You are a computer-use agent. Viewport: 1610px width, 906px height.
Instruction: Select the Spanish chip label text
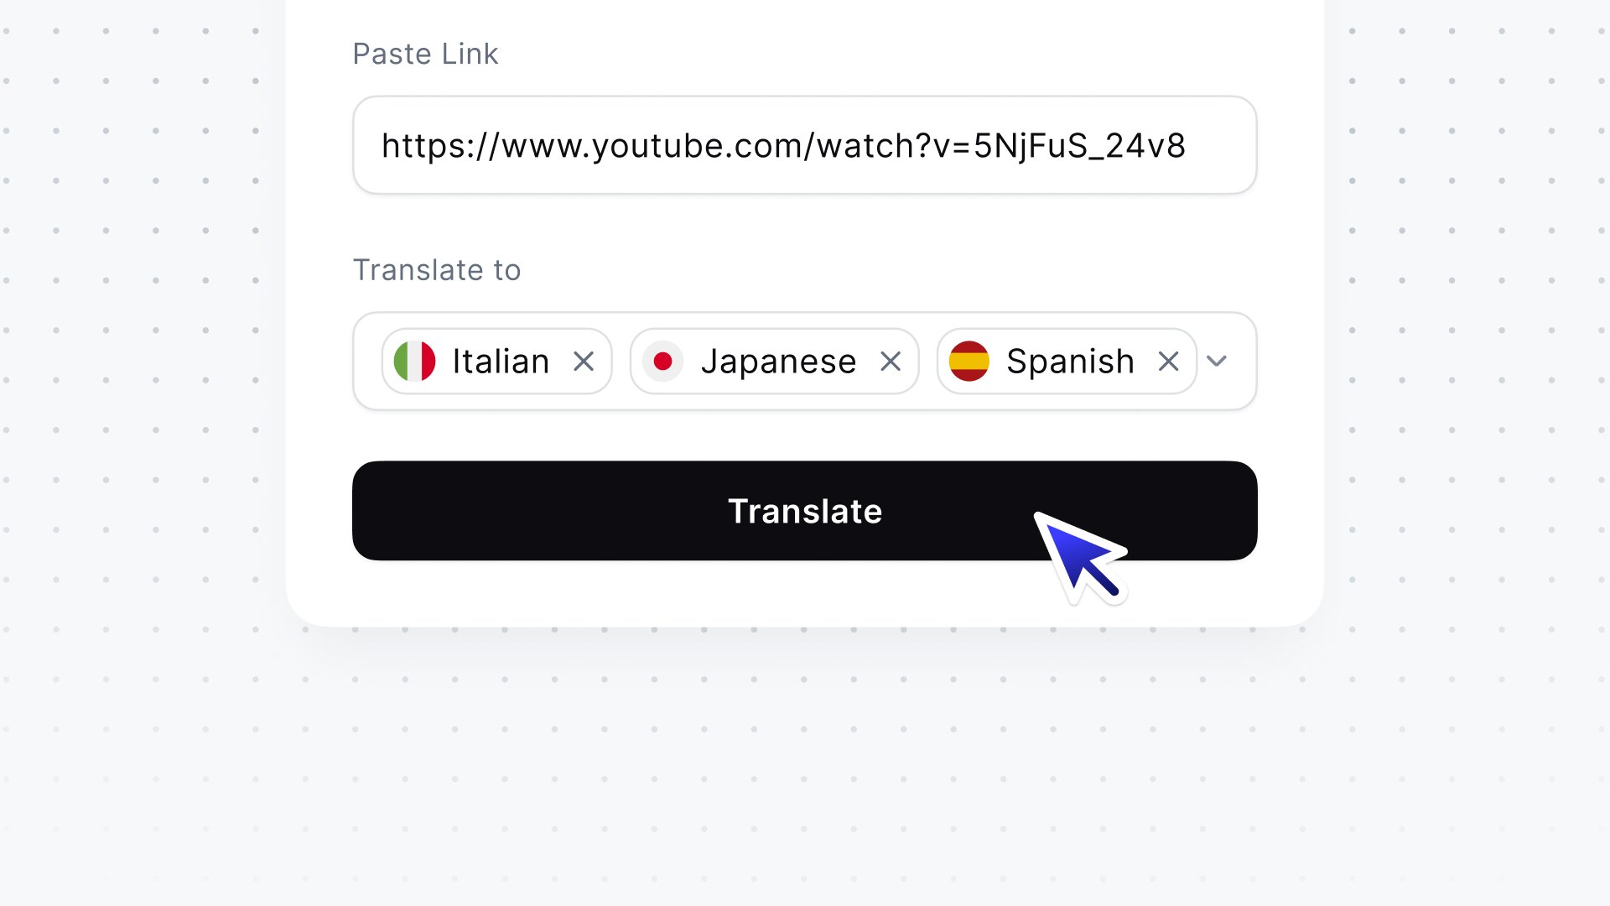coord(1070,362)
